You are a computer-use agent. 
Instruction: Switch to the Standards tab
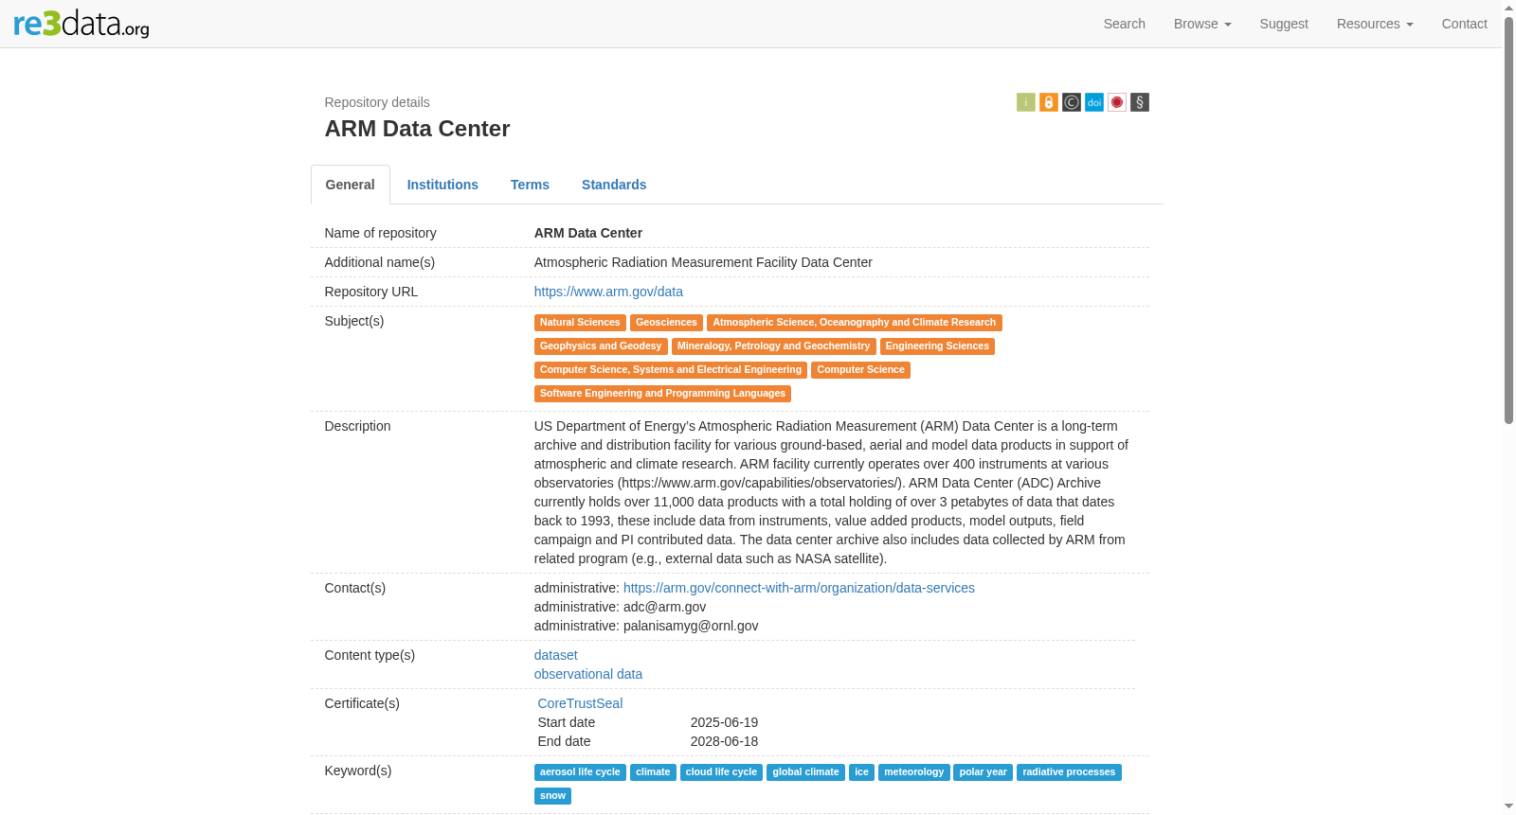click(x=614, y=185)
